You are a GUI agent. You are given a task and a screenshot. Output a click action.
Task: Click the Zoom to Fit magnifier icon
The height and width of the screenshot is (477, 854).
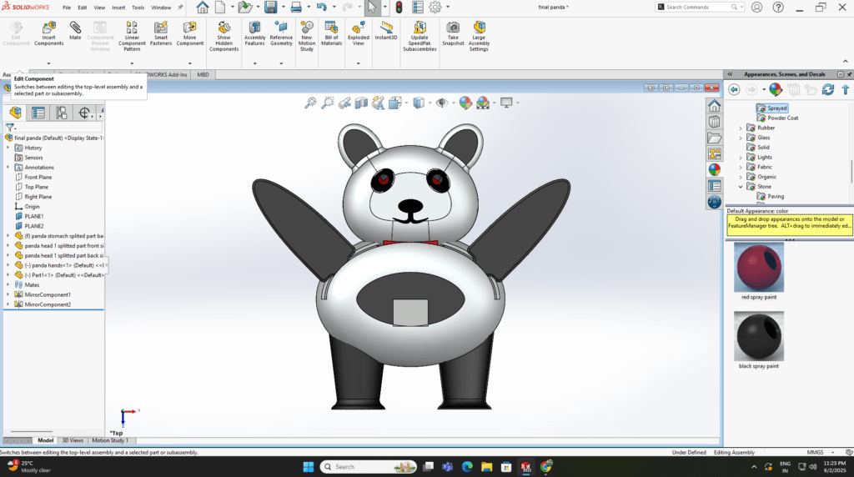click(x=310, y=103)
